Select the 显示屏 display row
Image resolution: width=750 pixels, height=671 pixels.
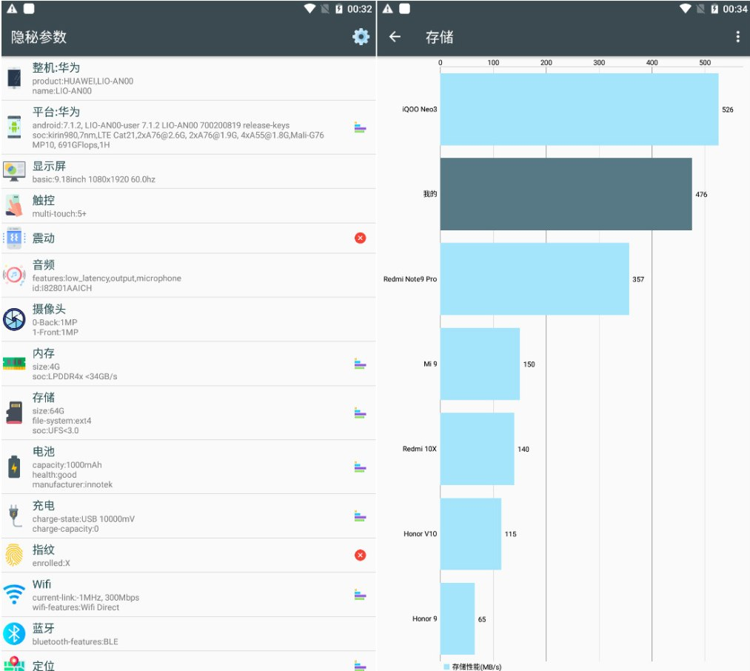(178, 172)
